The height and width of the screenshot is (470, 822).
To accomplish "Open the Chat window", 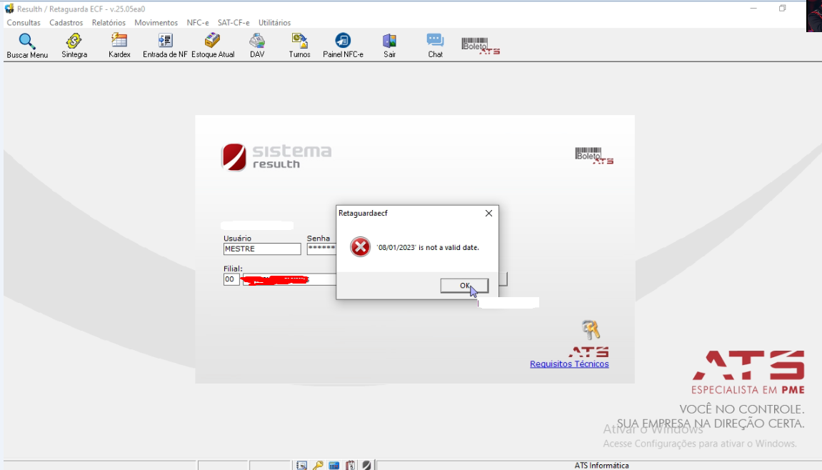I will click(435, 46).
